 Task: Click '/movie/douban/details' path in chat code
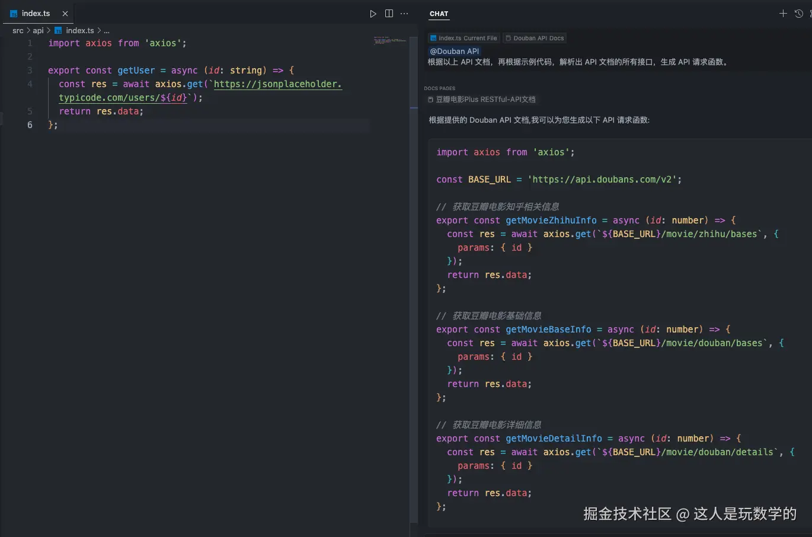[x=718, y=452]
